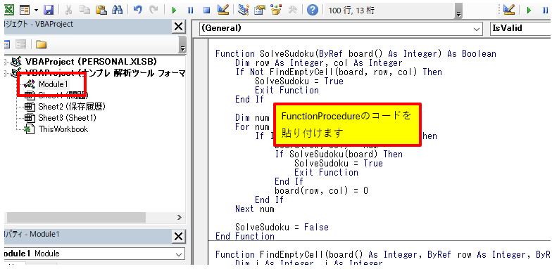The width and height of the screenshot is (552, 269).
Task: Click the Cut scissors icon
Action: click(69, 10)
